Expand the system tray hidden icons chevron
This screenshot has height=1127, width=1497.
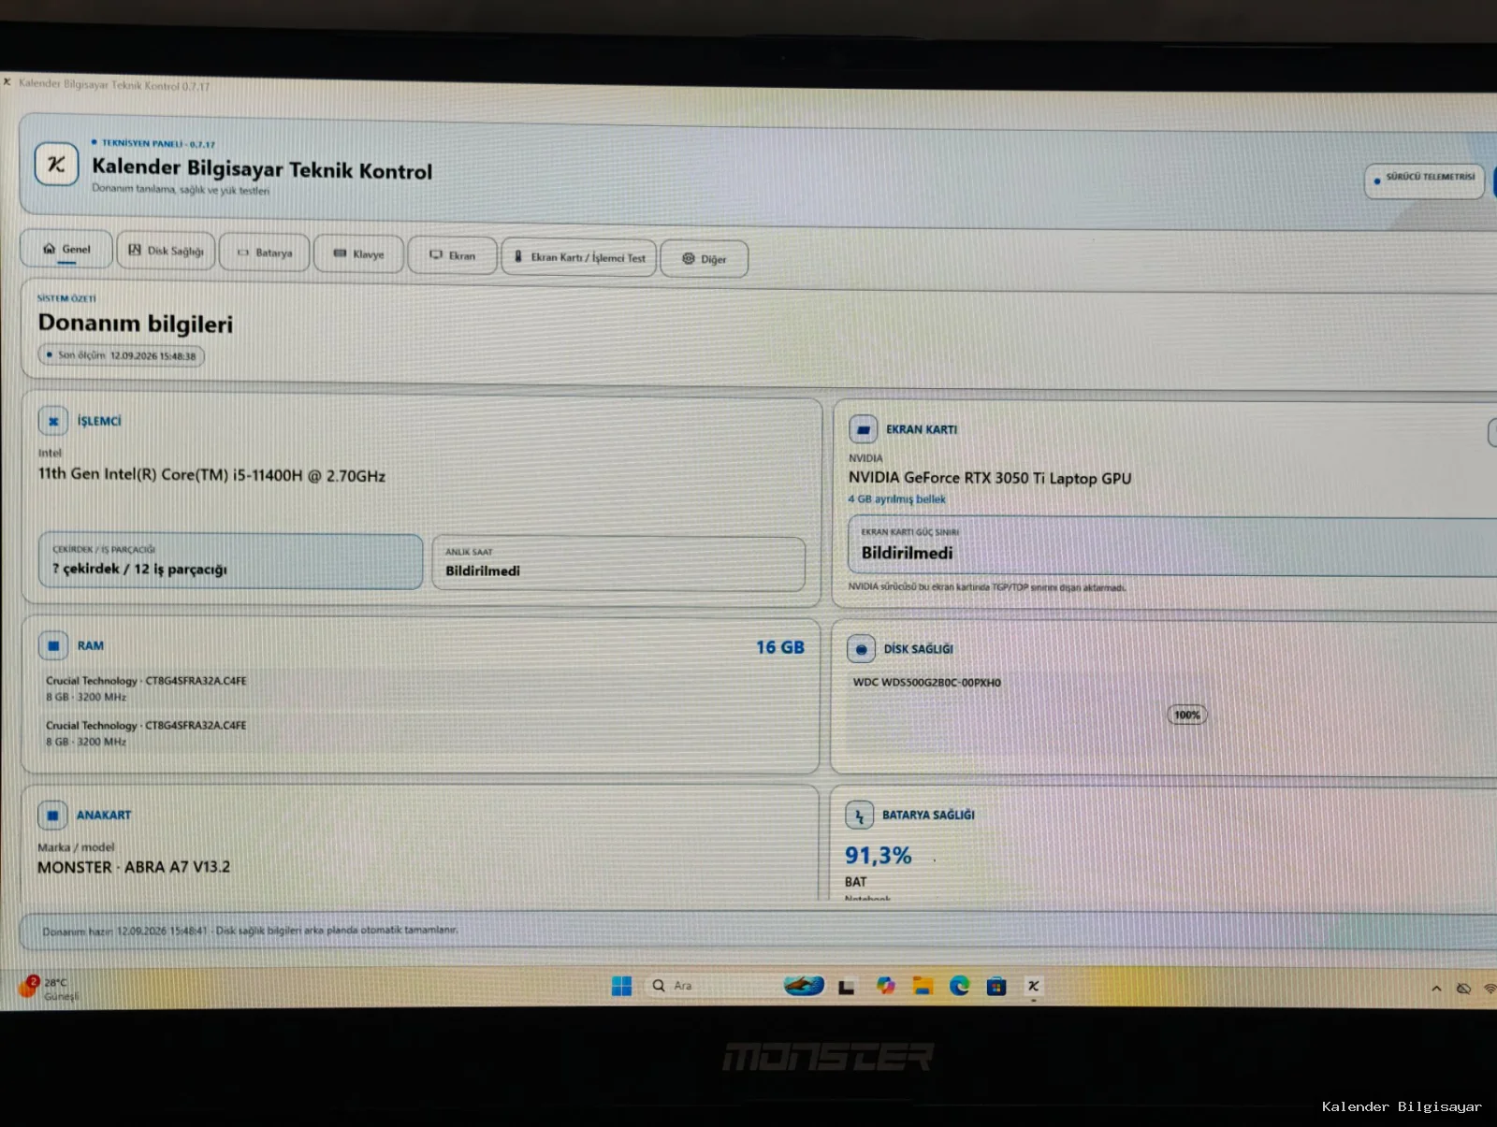[x=1436, y=989]
